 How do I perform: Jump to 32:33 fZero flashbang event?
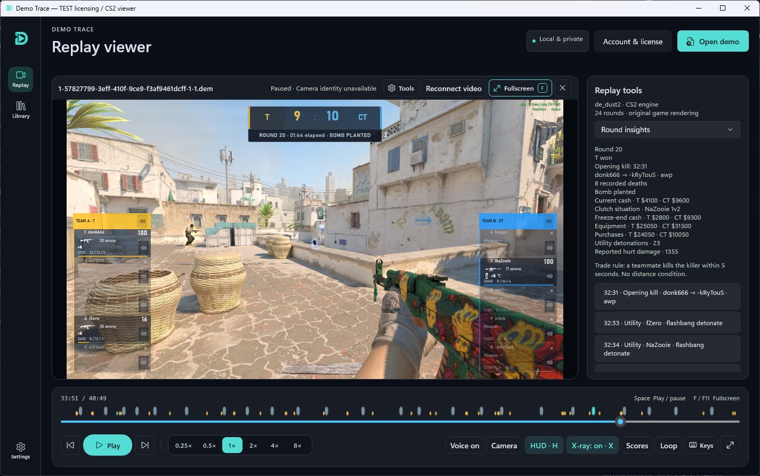coord(667,322)
